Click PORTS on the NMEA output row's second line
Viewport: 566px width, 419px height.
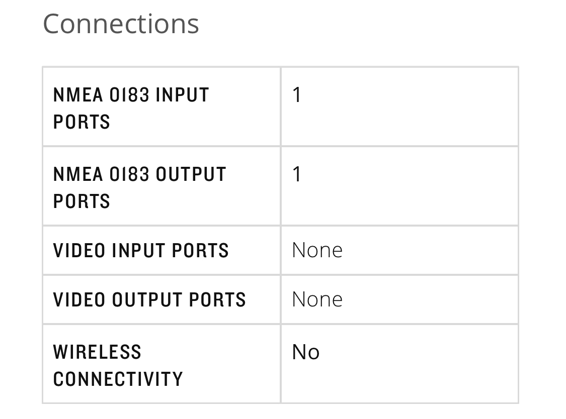(x=82, y=201)
